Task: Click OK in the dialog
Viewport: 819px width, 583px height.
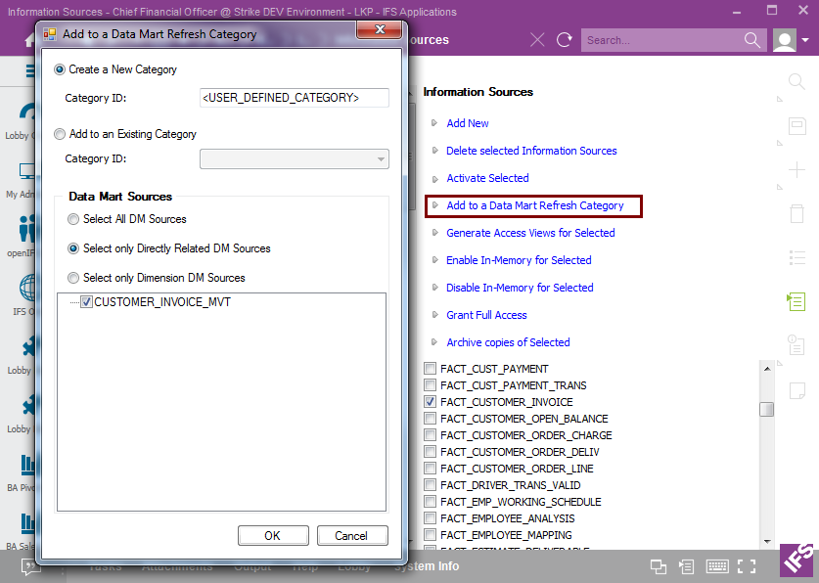Action: point(273,535)
